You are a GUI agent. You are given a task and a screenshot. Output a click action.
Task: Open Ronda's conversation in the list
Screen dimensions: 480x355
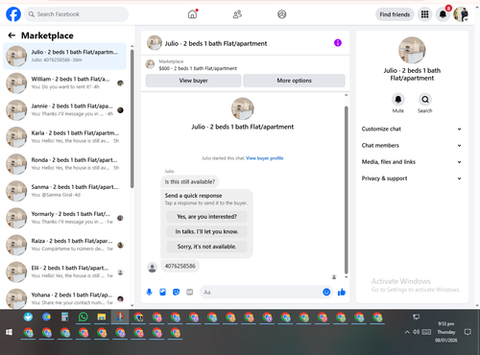64,164
